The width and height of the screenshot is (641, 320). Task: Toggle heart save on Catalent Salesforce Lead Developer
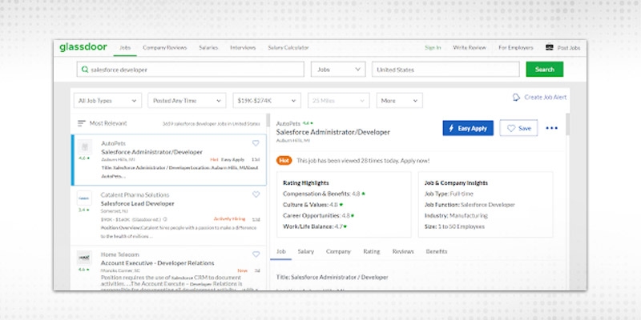[256, 194]
